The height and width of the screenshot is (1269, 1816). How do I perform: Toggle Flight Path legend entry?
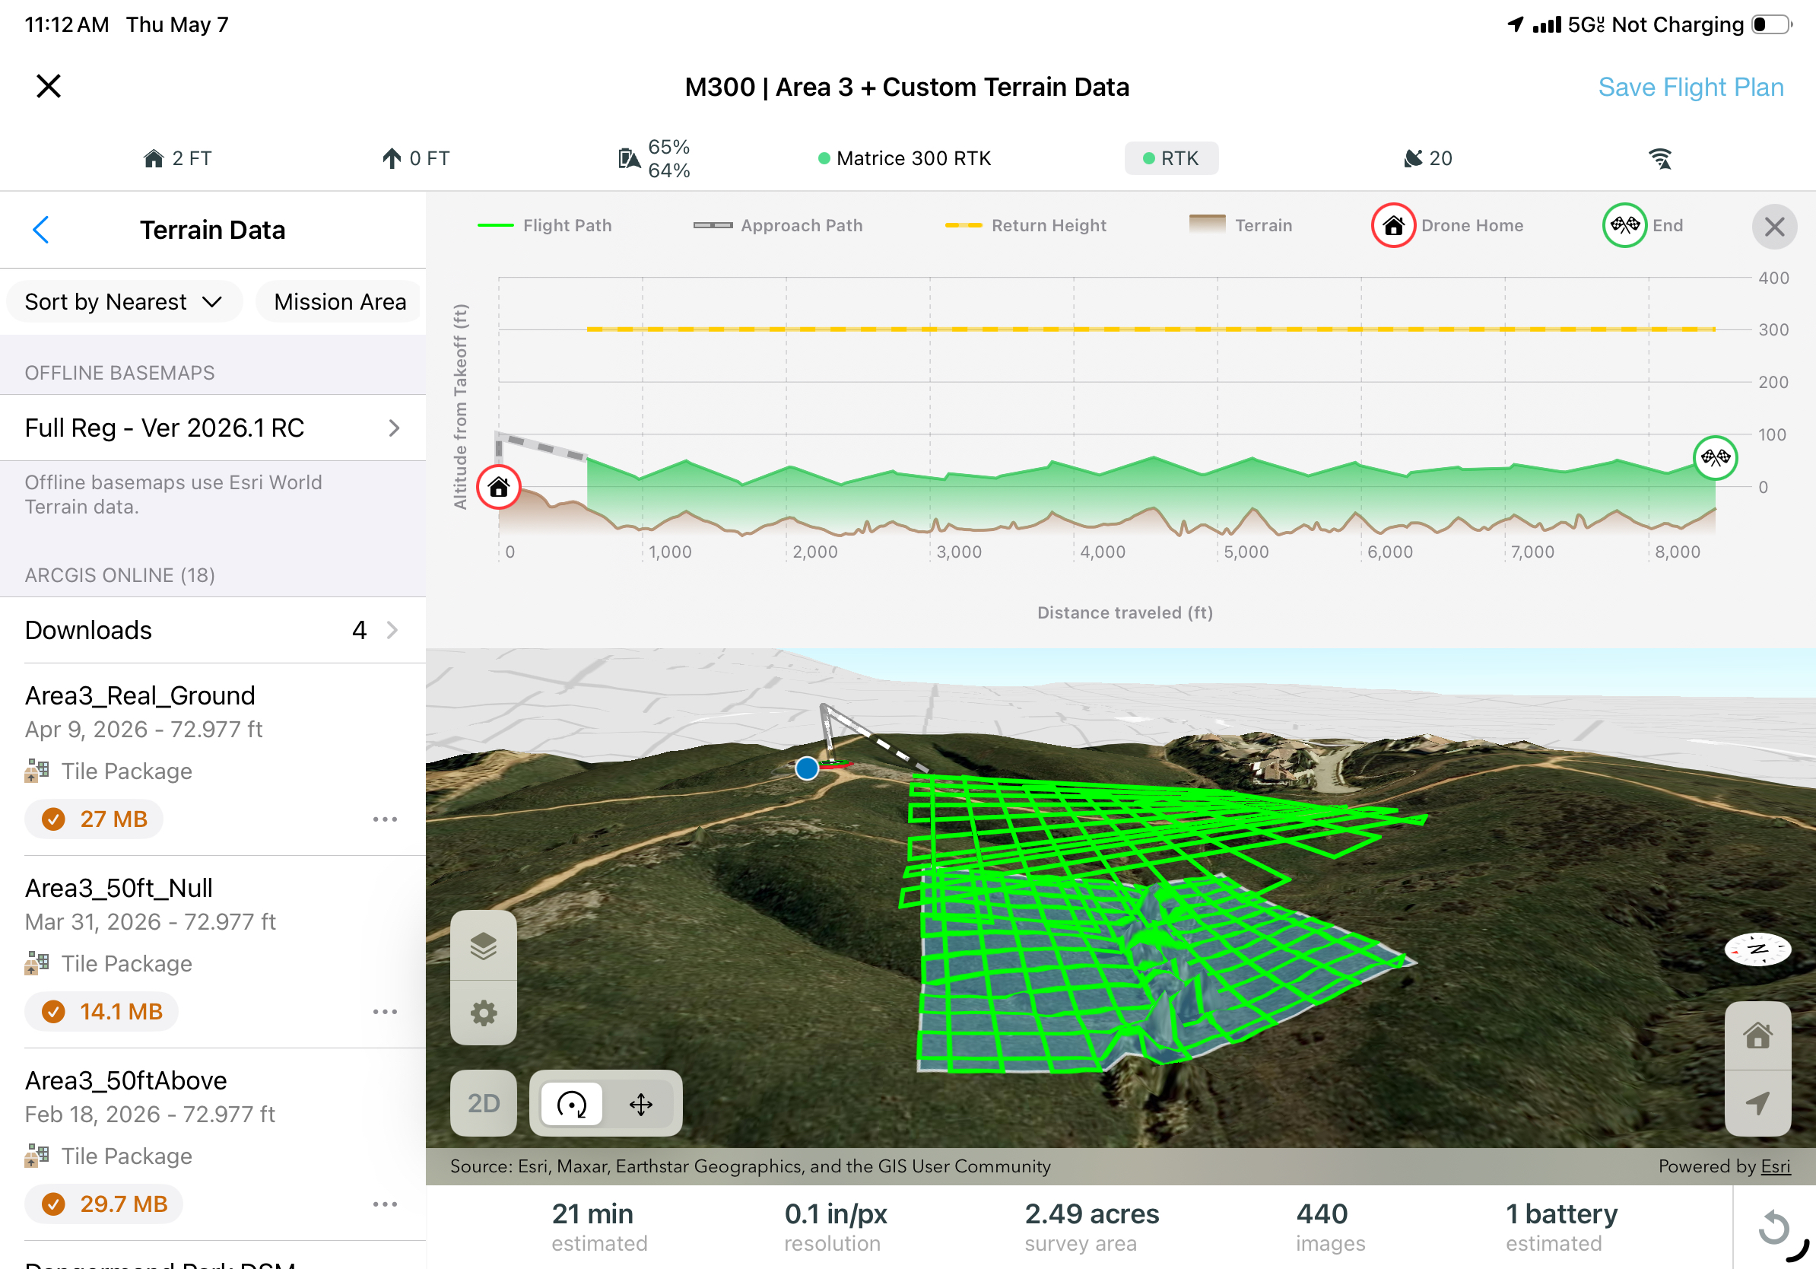(545, 225)
